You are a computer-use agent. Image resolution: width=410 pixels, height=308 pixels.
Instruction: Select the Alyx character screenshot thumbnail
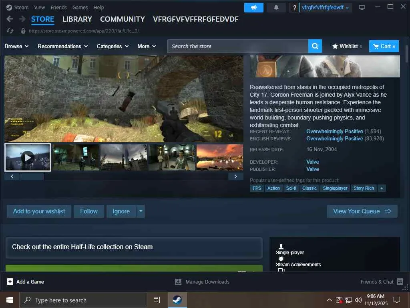click(x=172, y=157)
